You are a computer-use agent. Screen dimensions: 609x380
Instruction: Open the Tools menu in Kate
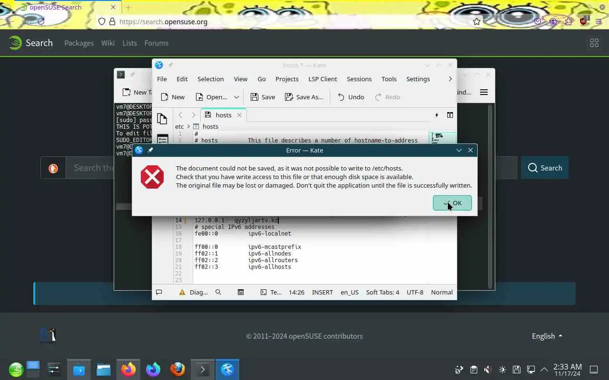point(389,79)
